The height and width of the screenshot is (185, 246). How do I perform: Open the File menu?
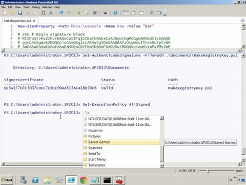tap(4, 7)
